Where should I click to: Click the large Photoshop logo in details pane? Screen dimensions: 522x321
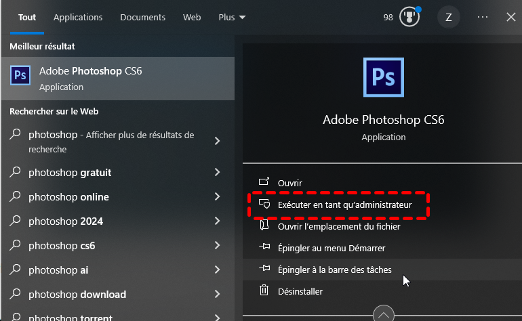(383, 77)
